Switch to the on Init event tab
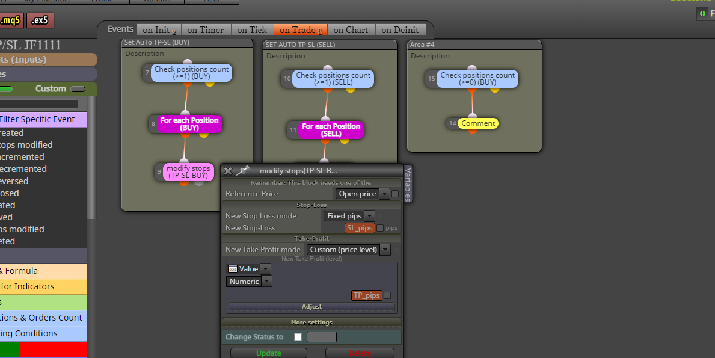The width and height of the screenshot is (715, 358). (159, 29)
